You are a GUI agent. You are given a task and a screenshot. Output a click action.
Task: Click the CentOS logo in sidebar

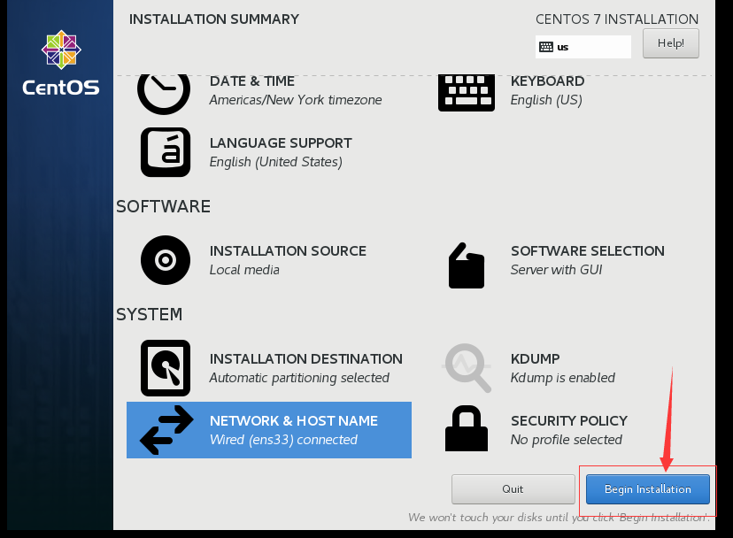click(61, 63)
